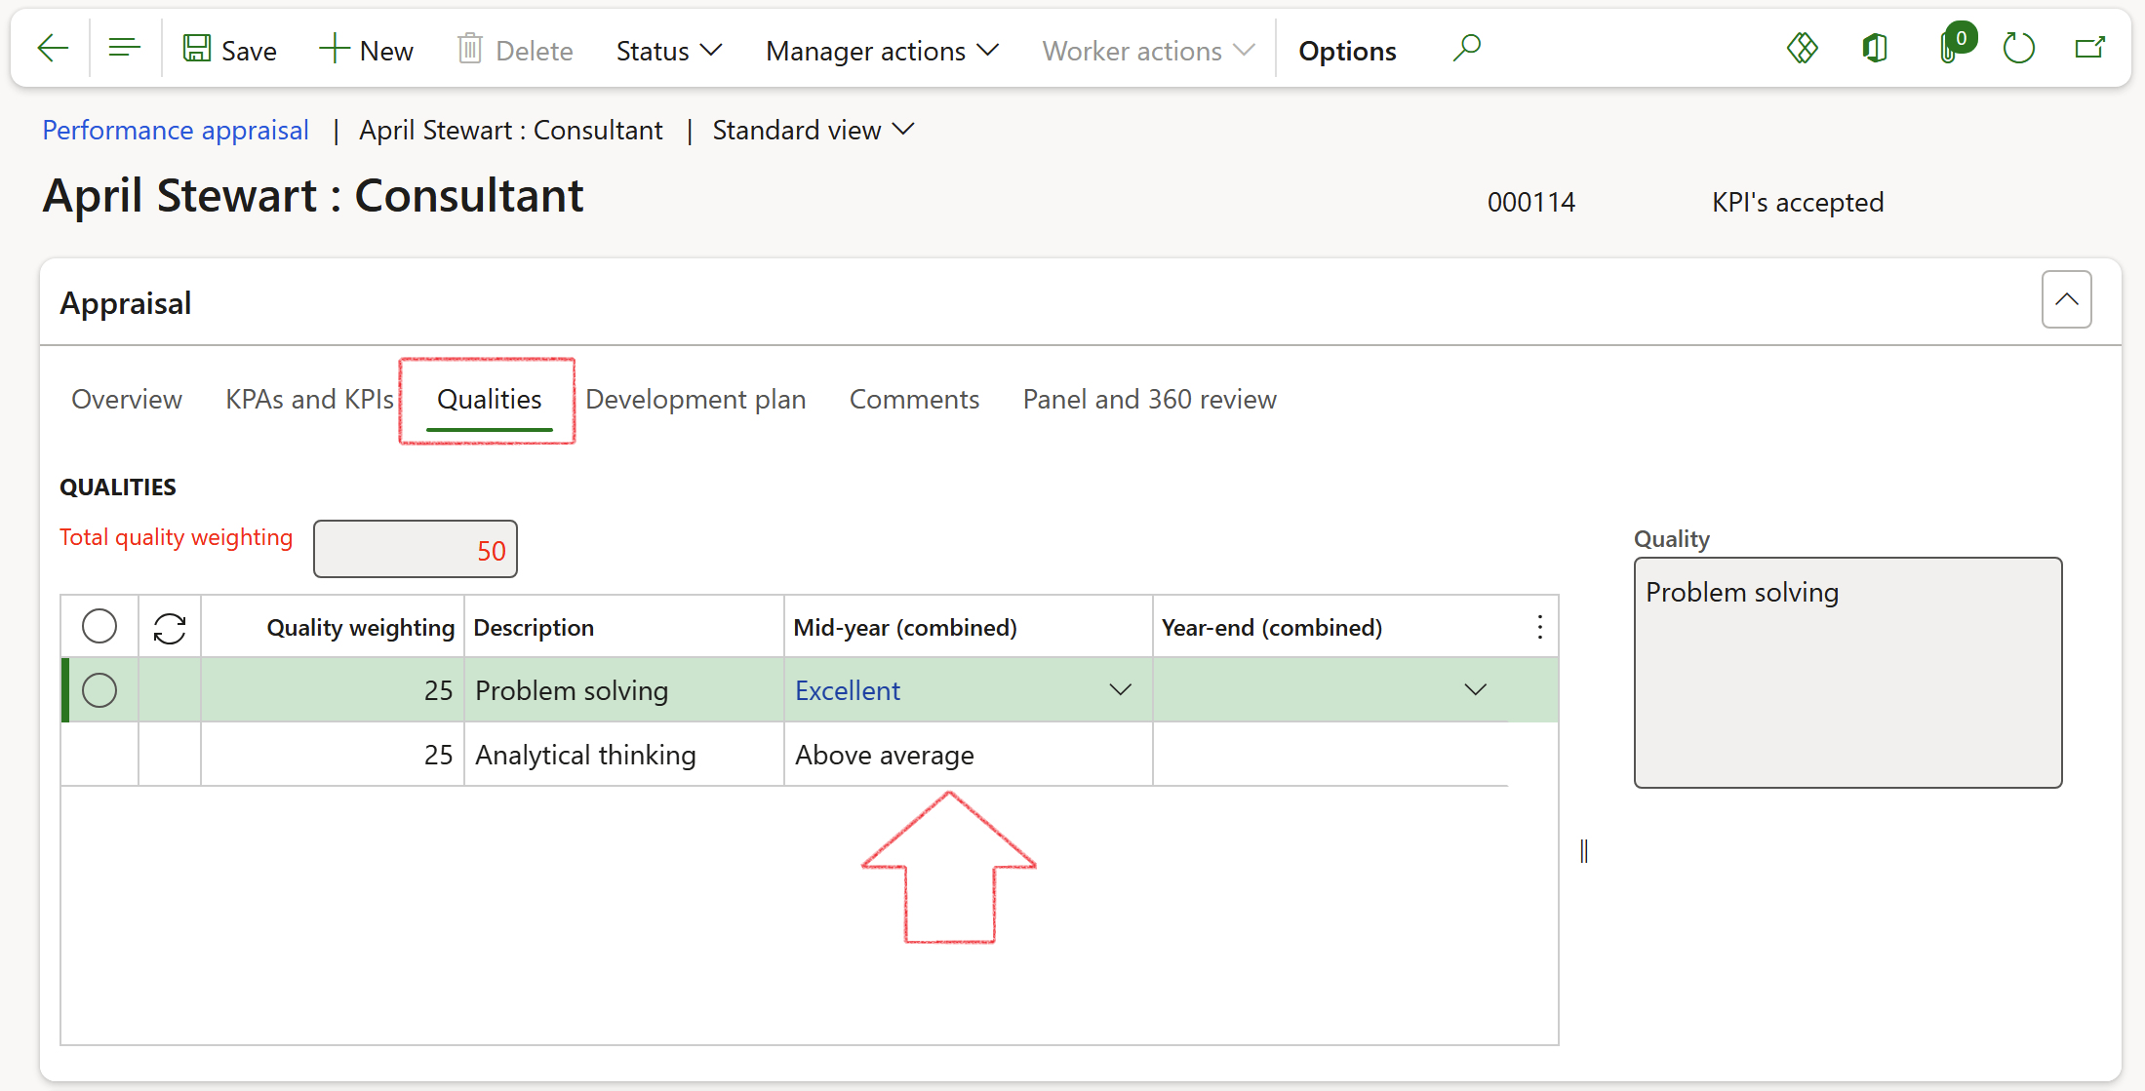Open form in new window icon
The width and height of the screenshot is (2145, 1091).
[2089, 49]
